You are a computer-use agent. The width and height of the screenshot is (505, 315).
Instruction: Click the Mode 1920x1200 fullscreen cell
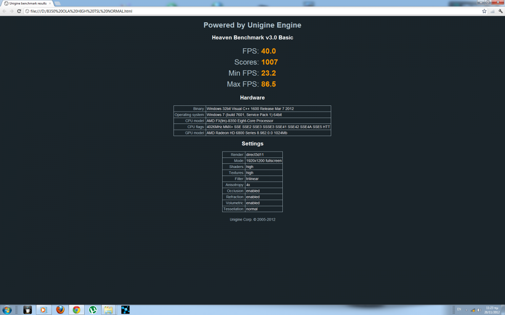[264, 160]
